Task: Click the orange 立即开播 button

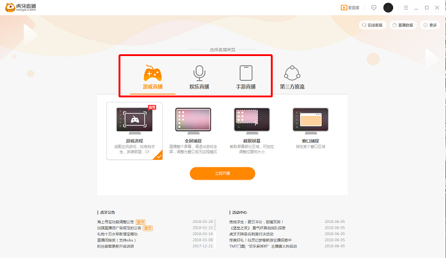Action: point(222,173)
